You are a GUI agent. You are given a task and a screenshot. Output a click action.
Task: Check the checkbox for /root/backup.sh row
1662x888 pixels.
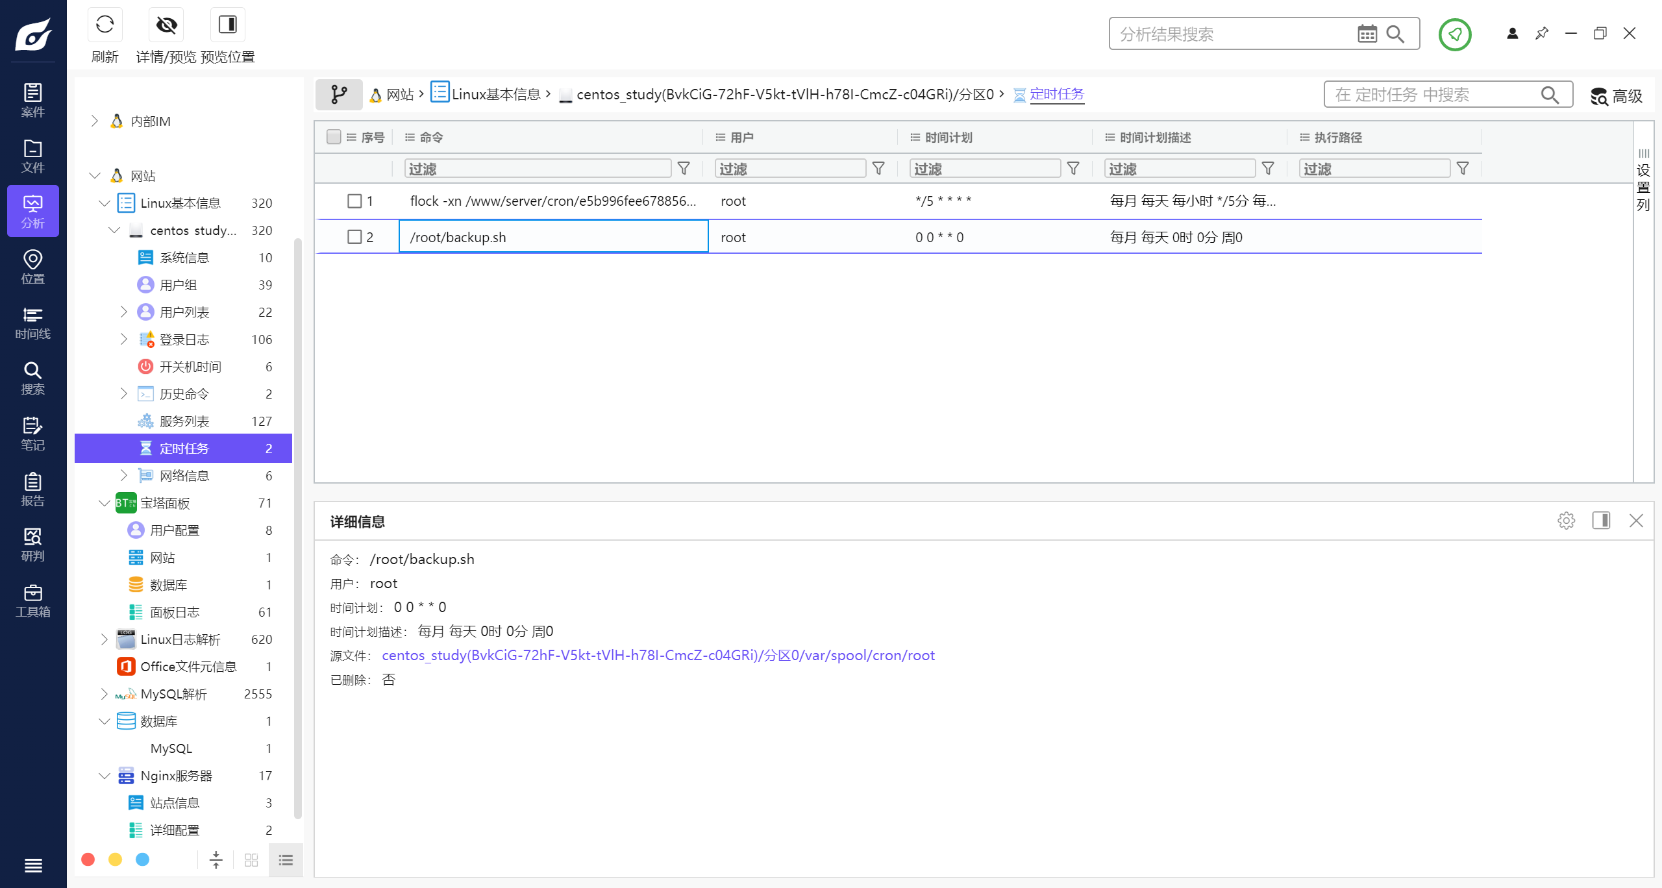coord(354,237)
